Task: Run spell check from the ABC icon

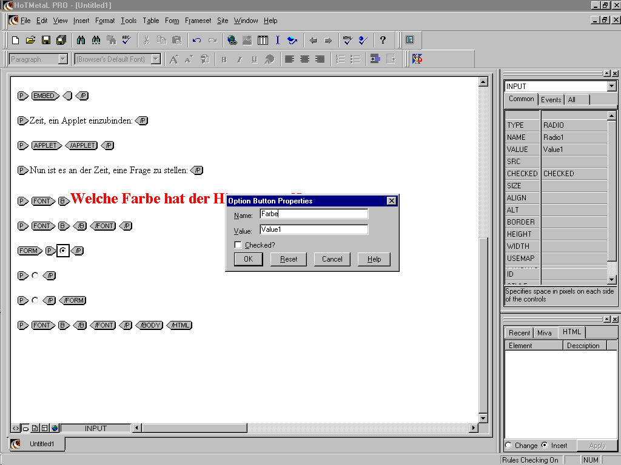Action: pyautogui.click(x=126, y=41)
